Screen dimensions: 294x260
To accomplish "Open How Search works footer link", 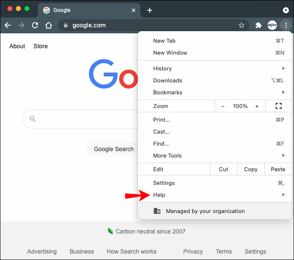I will click(x=131, y=251).
